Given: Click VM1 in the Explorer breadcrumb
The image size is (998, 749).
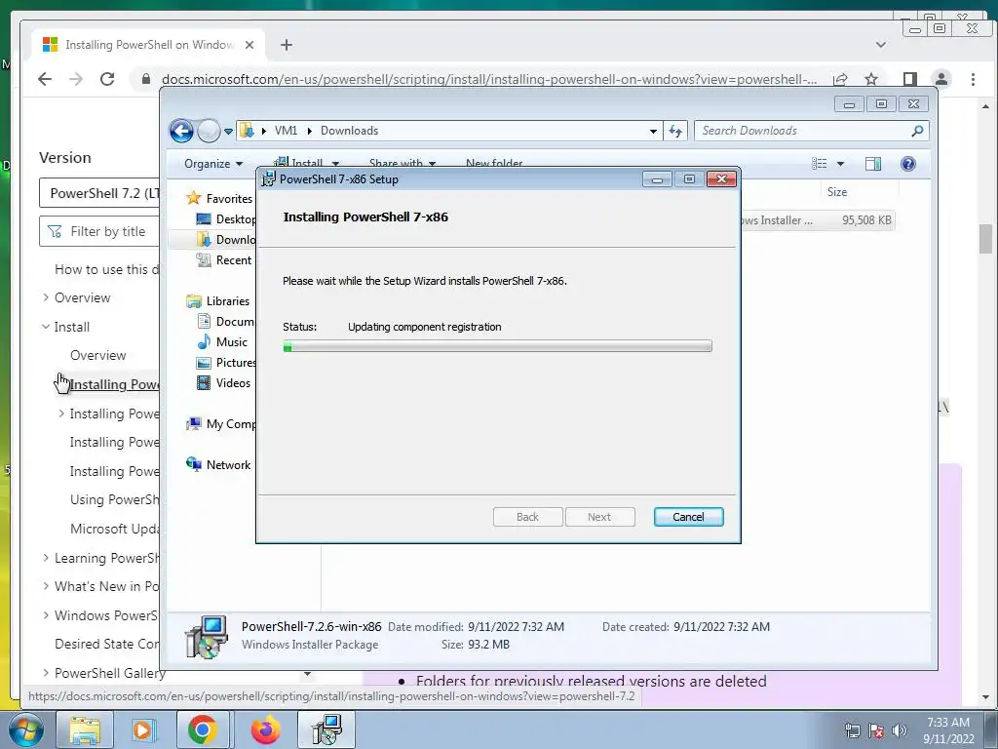Looking at the screenshot, I should click(286, 131).
